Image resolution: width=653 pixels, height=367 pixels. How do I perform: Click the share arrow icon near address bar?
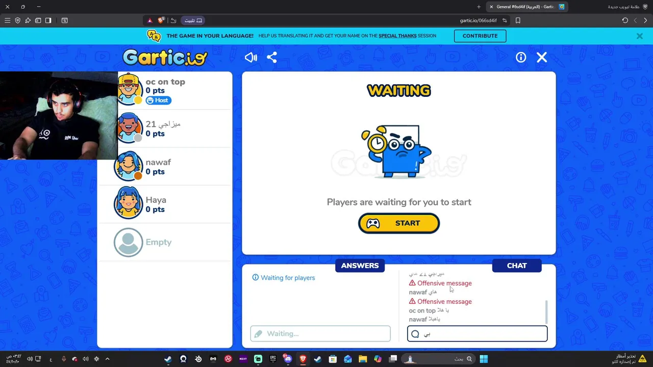coord(173,20)
